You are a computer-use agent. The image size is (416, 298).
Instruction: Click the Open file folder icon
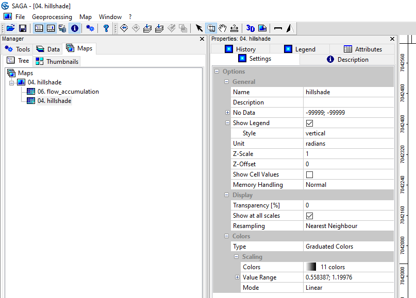(10, 28)
